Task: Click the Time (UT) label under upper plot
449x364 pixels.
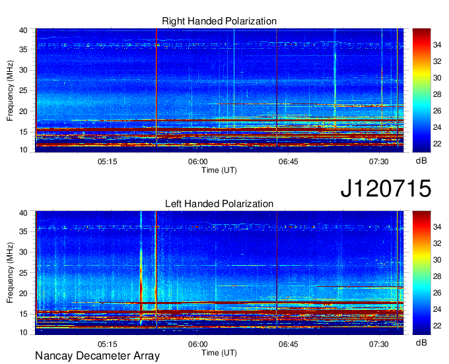Action: click(x=219, y=170)
